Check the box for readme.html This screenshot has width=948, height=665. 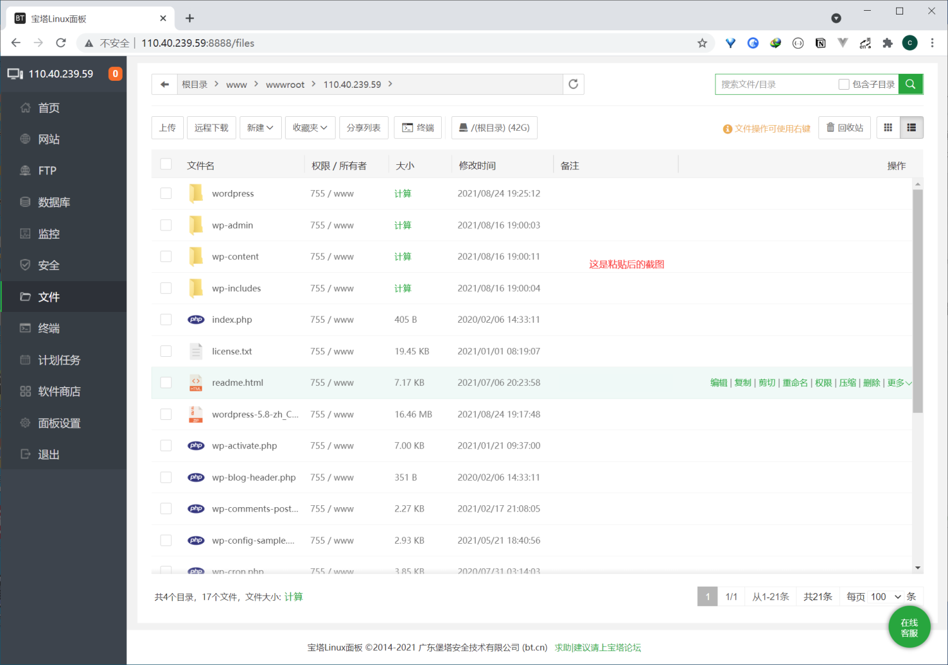166,383
